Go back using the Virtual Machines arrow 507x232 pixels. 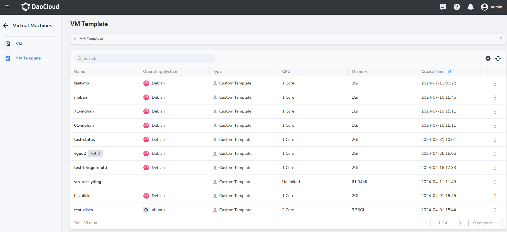point(6,26)
